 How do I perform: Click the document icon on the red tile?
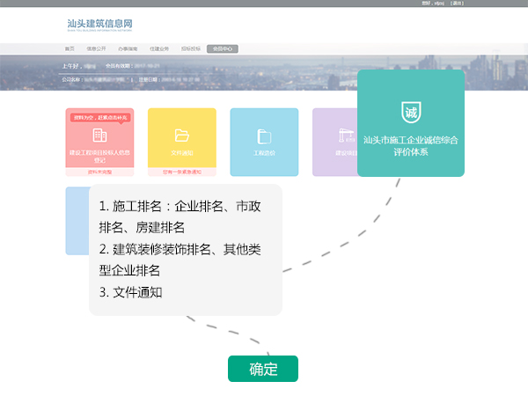[x=99, y=136]
